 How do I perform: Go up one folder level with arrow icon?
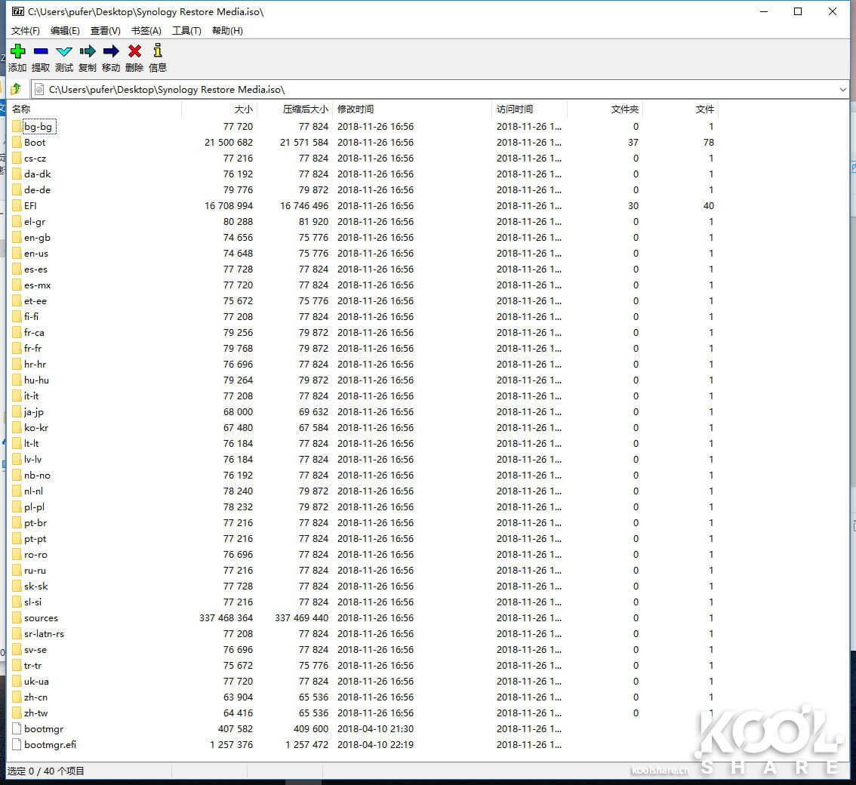click(x=16, y=89)
